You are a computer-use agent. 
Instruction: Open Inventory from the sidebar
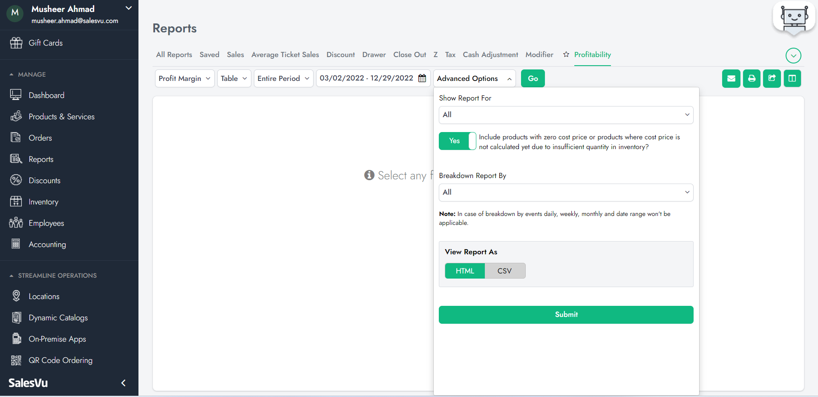(x=43, y=202)
